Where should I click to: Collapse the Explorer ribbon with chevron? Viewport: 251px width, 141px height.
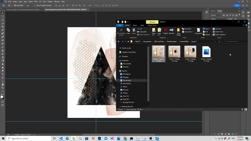[x=244, y=25]
